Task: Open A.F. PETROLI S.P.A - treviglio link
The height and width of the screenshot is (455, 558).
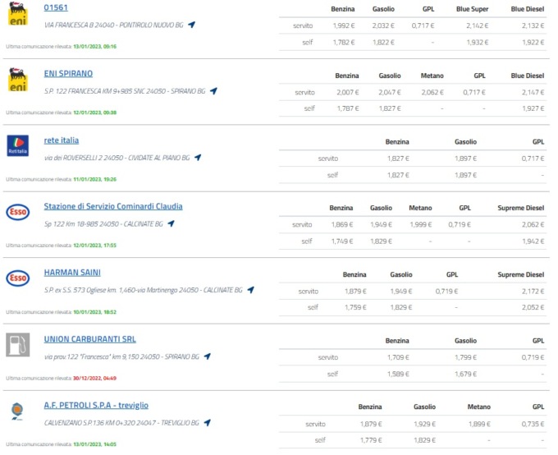Action: (96, 405)
